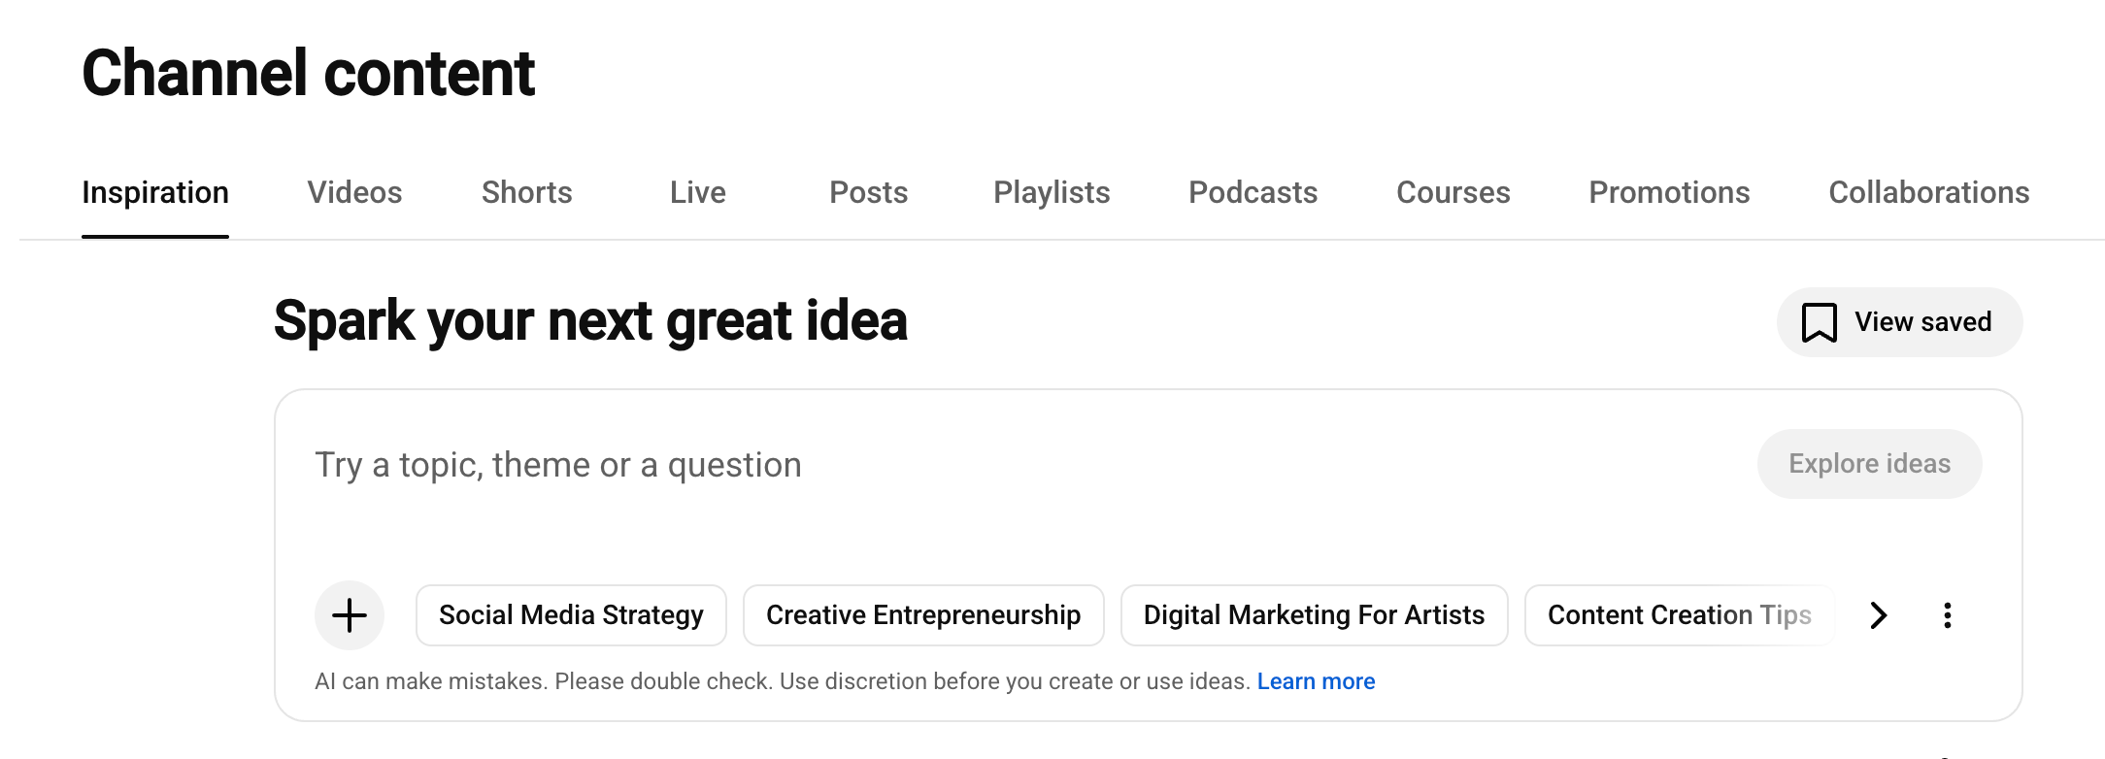Go to the Live tab
Screen dimensions: 2105x759
698,192
